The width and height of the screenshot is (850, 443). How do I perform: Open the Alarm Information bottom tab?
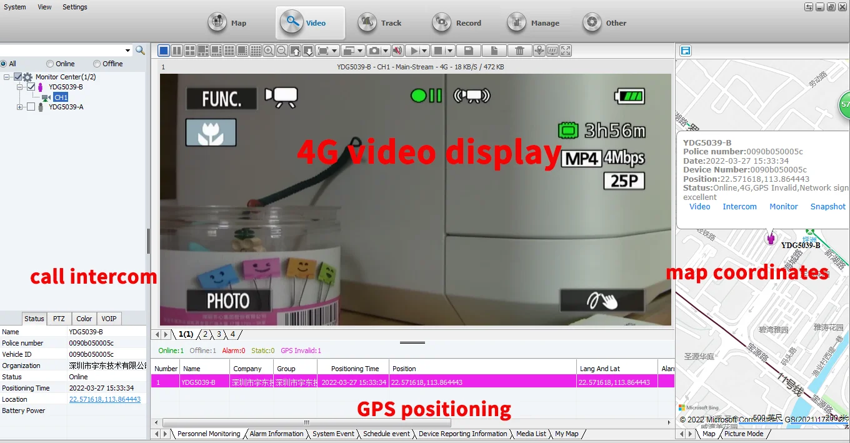pos(276,434)
